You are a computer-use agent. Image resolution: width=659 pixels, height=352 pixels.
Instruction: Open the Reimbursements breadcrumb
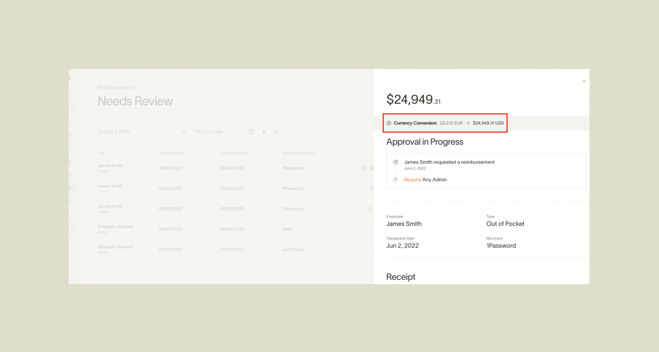point(116,87)
